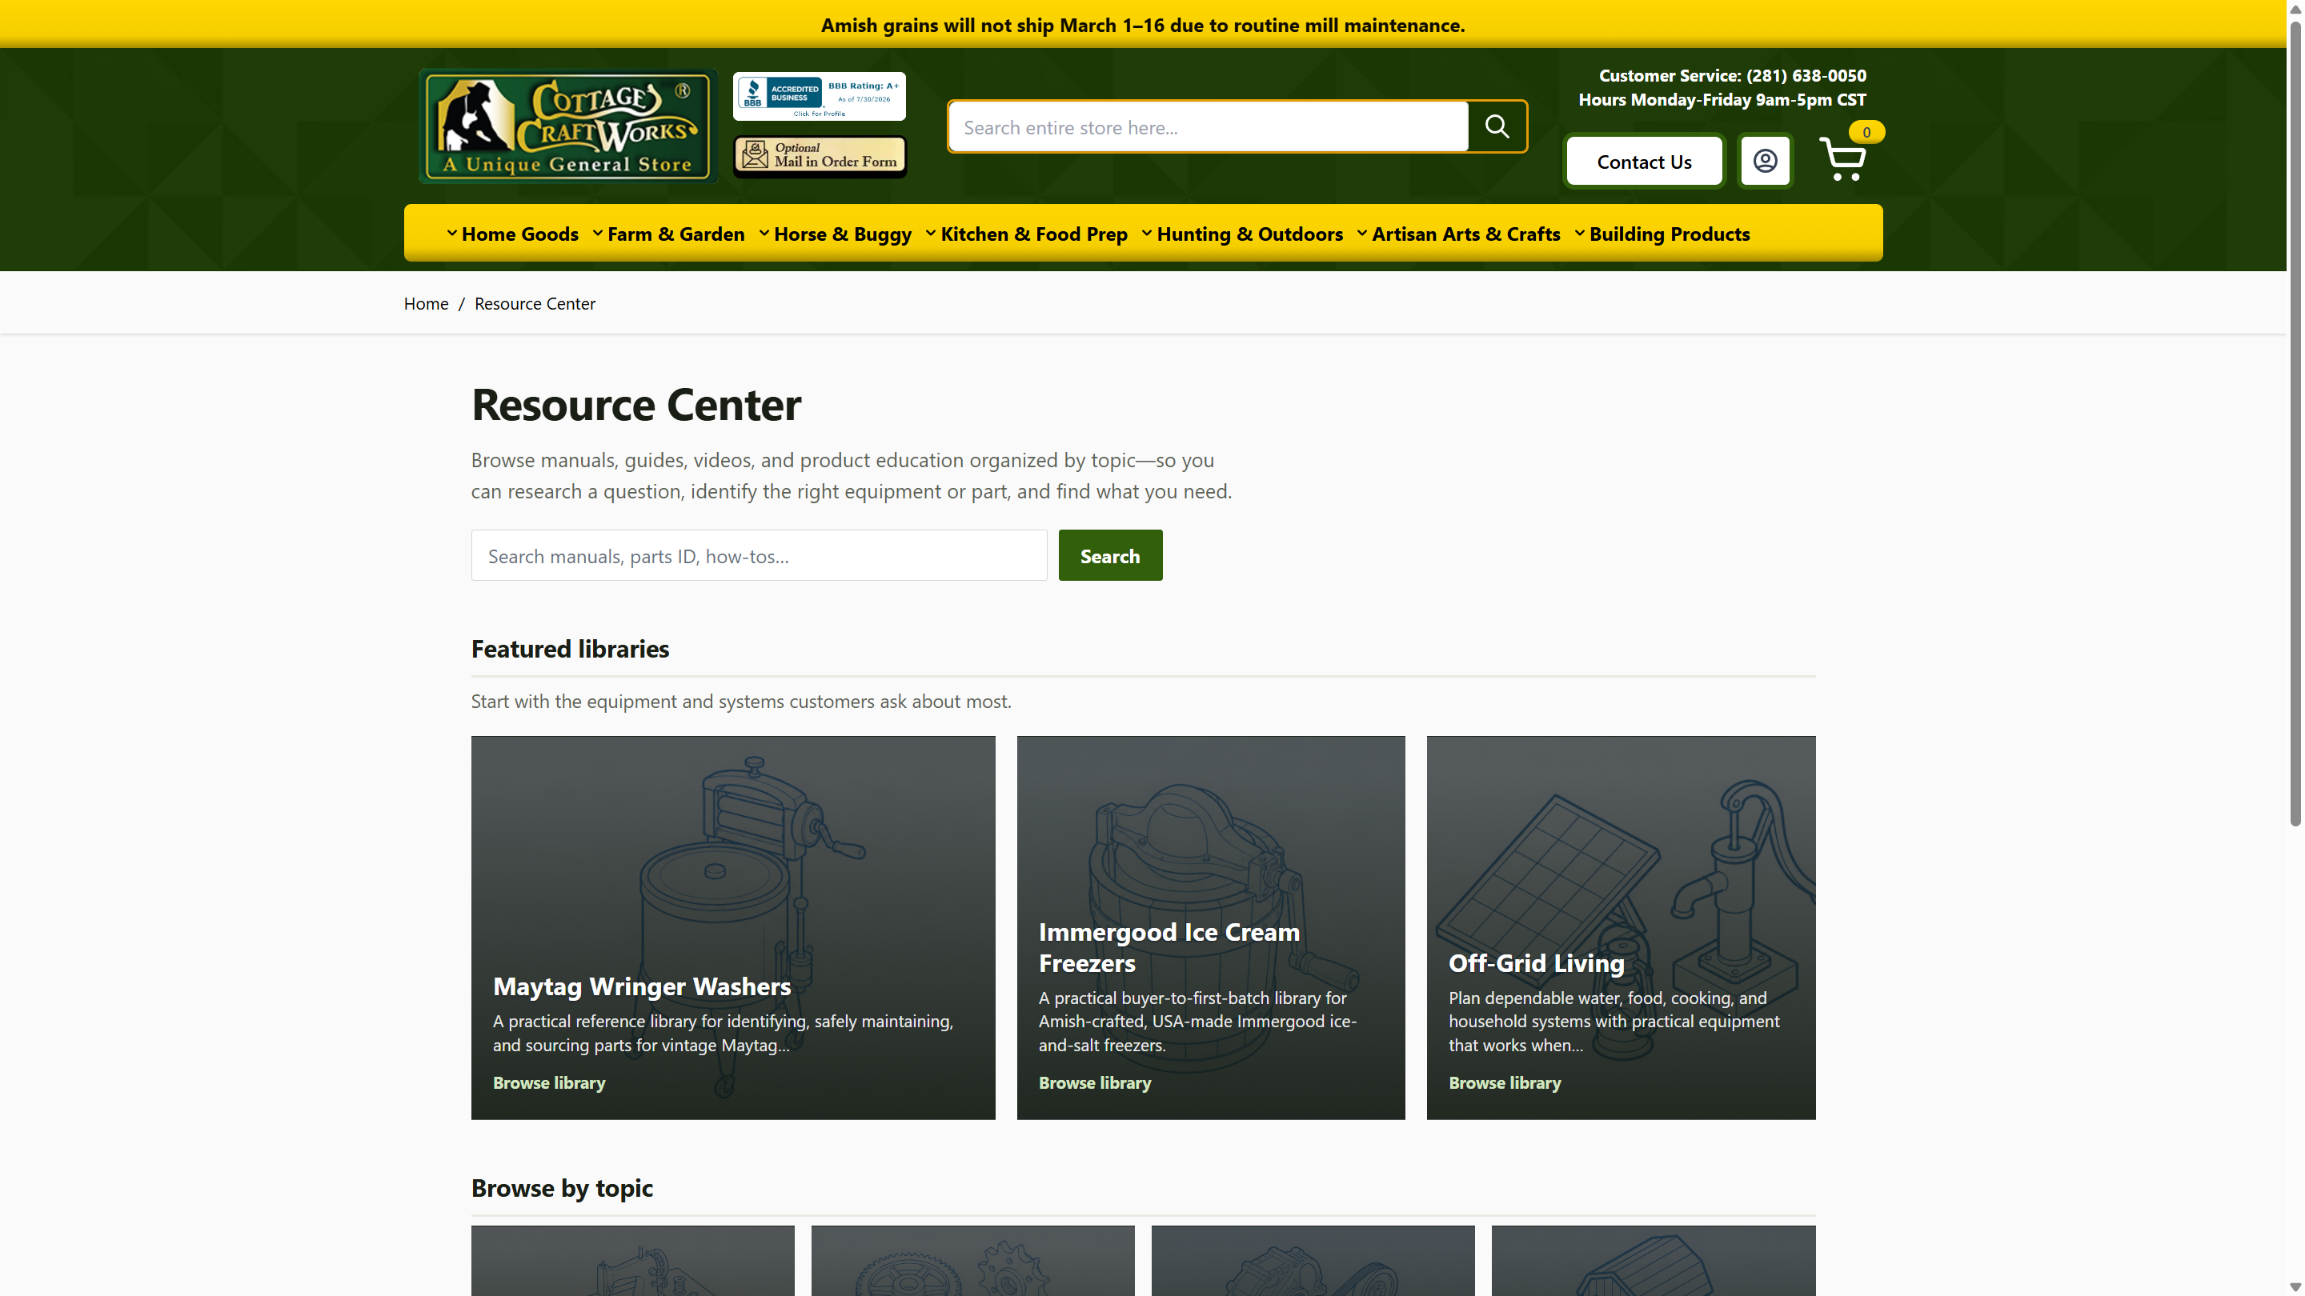Image resolution: width=2305 pixels, height=1296 pixels.
Task: Browse library for Maytag Wringer Washers
Action: pos(548,1082)
